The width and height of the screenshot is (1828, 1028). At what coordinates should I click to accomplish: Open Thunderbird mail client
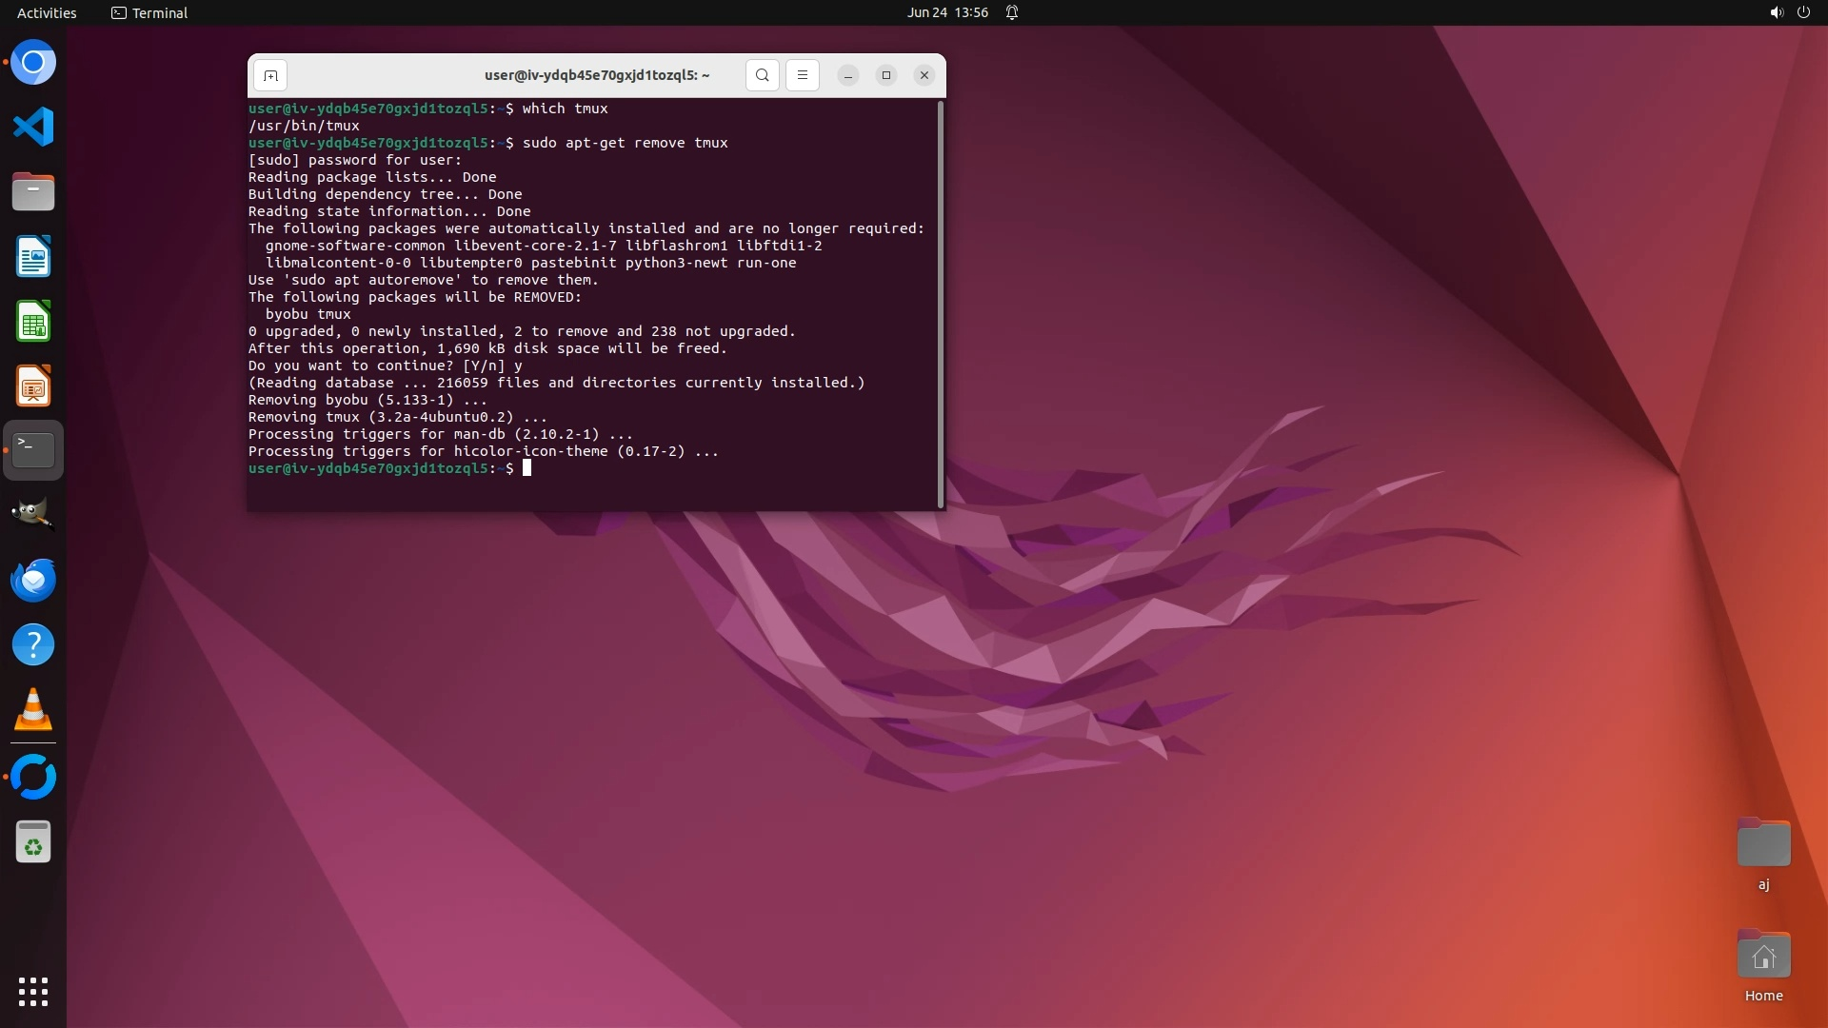point(33,580)
